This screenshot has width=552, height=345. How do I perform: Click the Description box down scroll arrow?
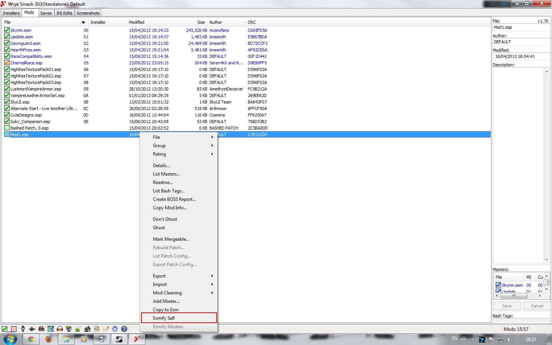547,260
